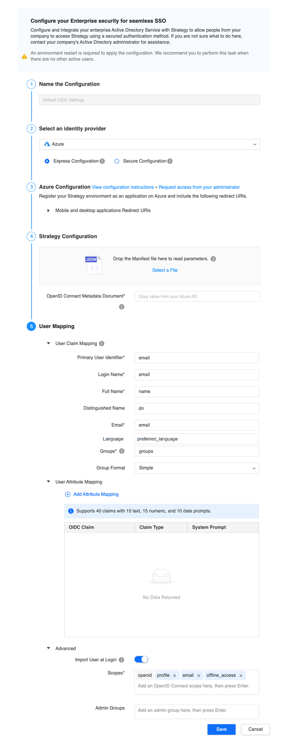287x744 pixels.
Task: Click the info icon next to Manifest drop text
Action: point(213,259)
